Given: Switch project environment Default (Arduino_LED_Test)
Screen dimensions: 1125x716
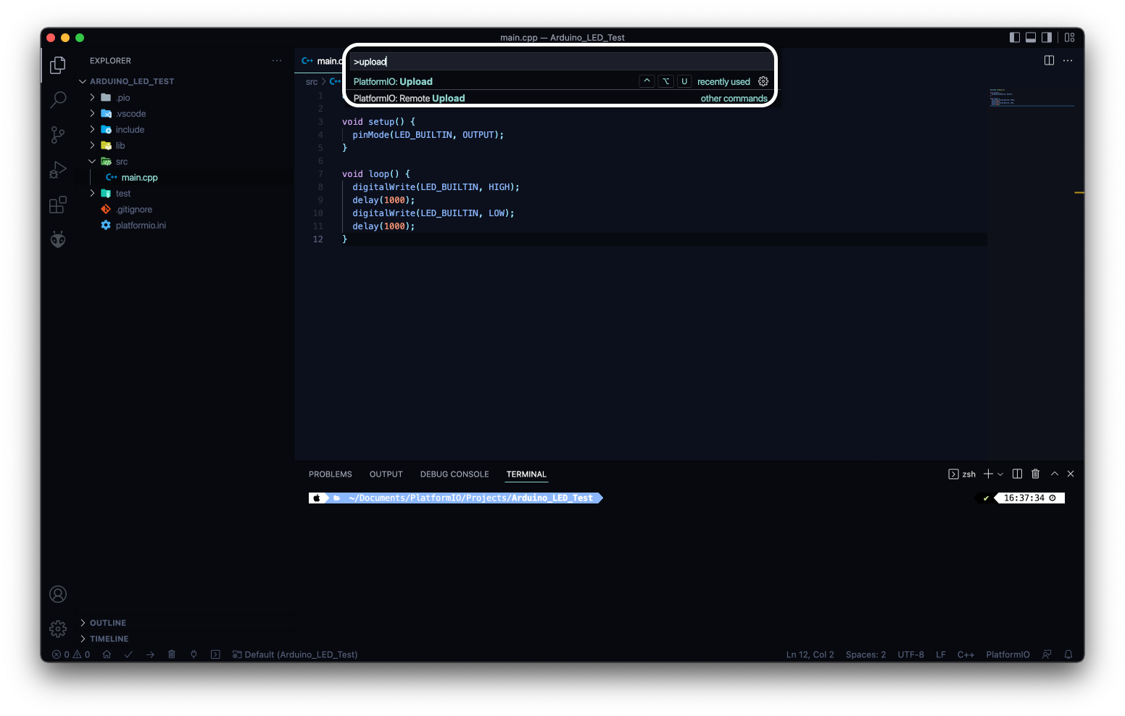Looking at the screenshot, I should click(295, 654).
